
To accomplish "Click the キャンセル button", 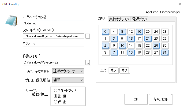I will click(x=160, y=99).
